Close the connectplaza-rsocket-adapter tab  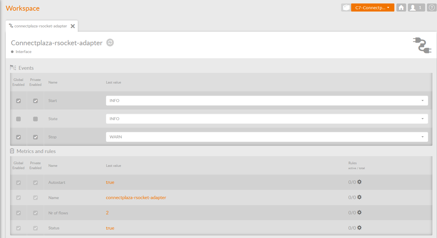pos(73,26)
